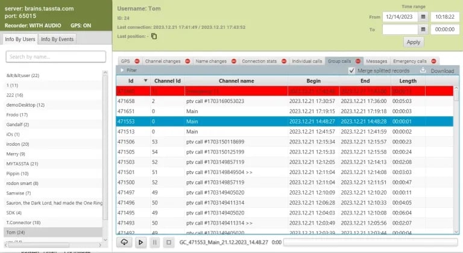Click the red icon on GPS tab

(x=137, y=61)
